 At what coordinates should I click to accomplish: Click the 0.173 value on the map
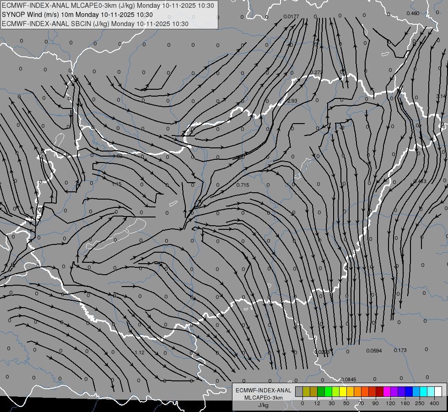click(400, 350)
